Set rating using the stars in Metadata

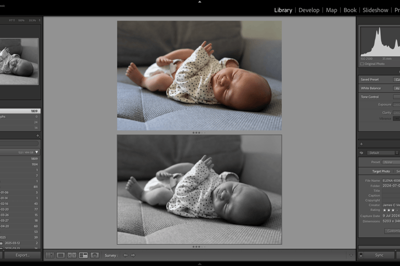[x=391, y=210]
